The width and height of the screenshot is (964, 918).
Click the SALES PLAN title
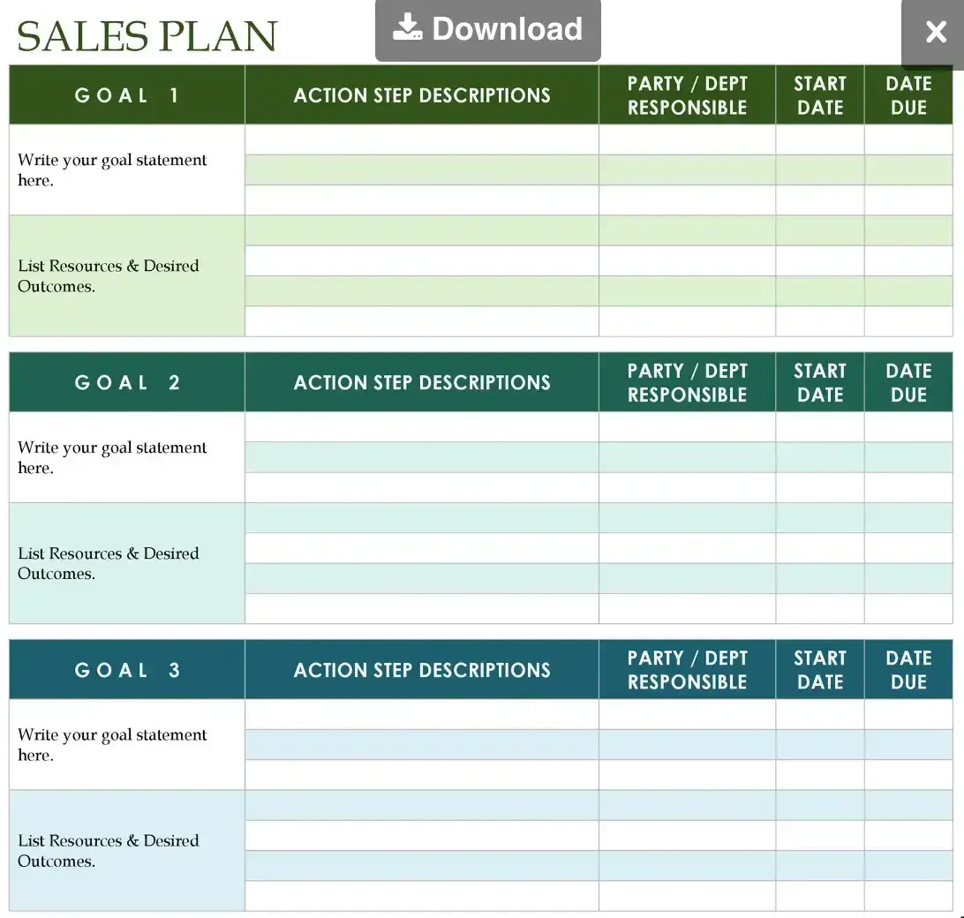point(147,36)
